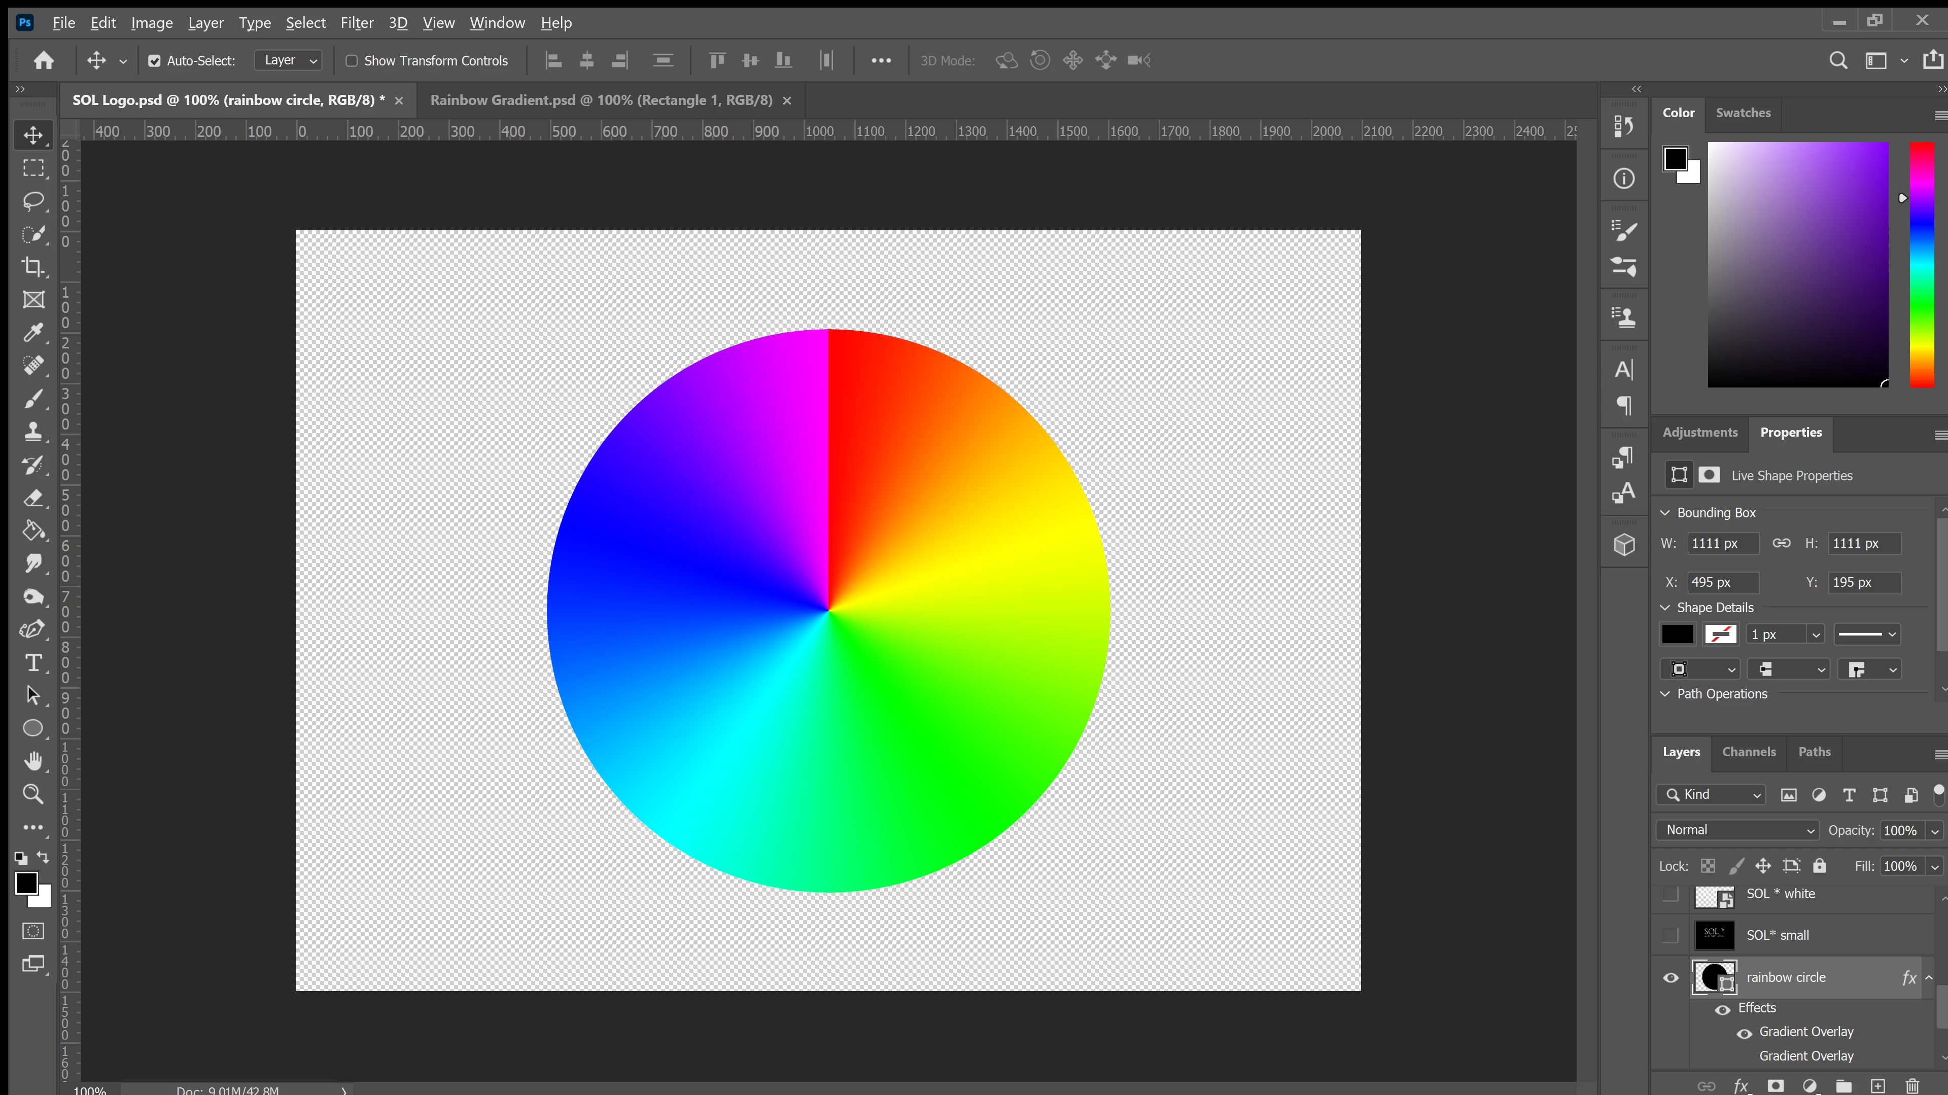Hide the rainbow circle layer
This screenshot has width=1948, height=1095.
point(1671,978)
